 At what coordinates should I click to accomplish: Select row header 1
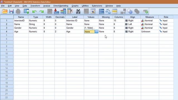[x=7, y=21]
